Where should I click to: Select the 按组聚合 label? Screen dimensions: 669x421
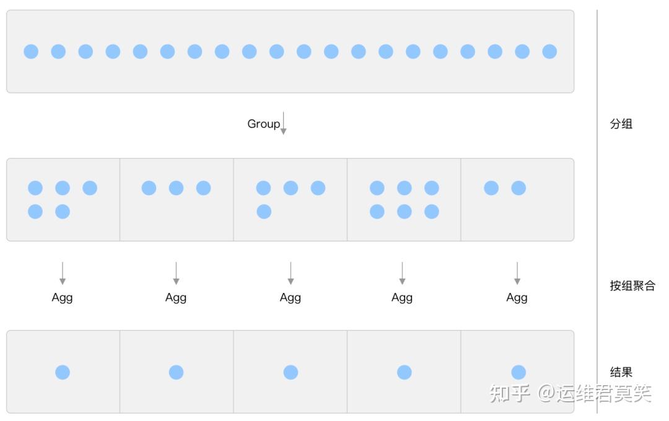[632, 285]
